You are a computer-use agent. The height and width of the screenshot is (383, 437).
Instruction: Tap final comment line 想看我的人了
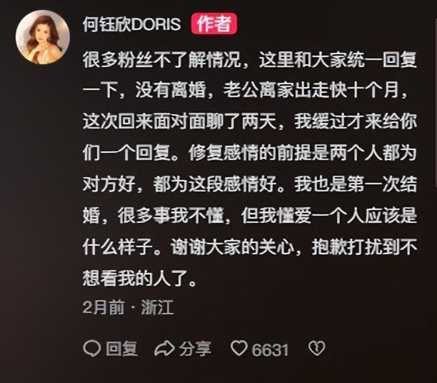pos(140,278)
